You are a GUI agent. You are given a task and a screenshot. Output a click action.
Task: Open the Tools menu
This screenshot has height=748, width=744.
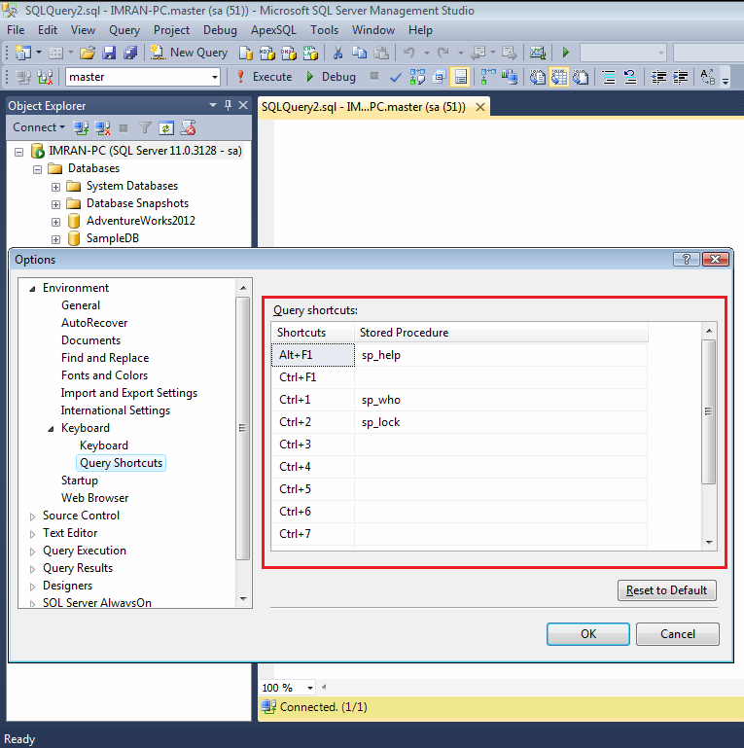[x=324, y=30]
